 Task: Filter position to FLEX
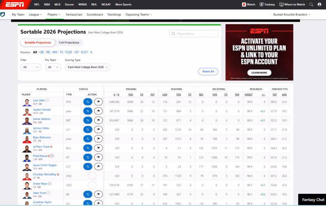pyautogui.click(x=68, y=53)
